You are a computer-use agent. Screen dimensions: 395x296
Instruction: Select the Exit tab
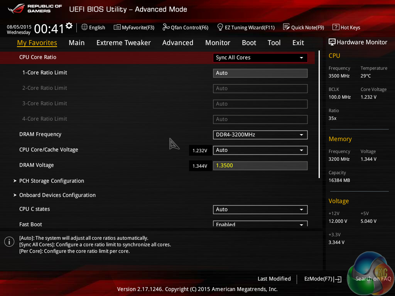click(298, 43)
